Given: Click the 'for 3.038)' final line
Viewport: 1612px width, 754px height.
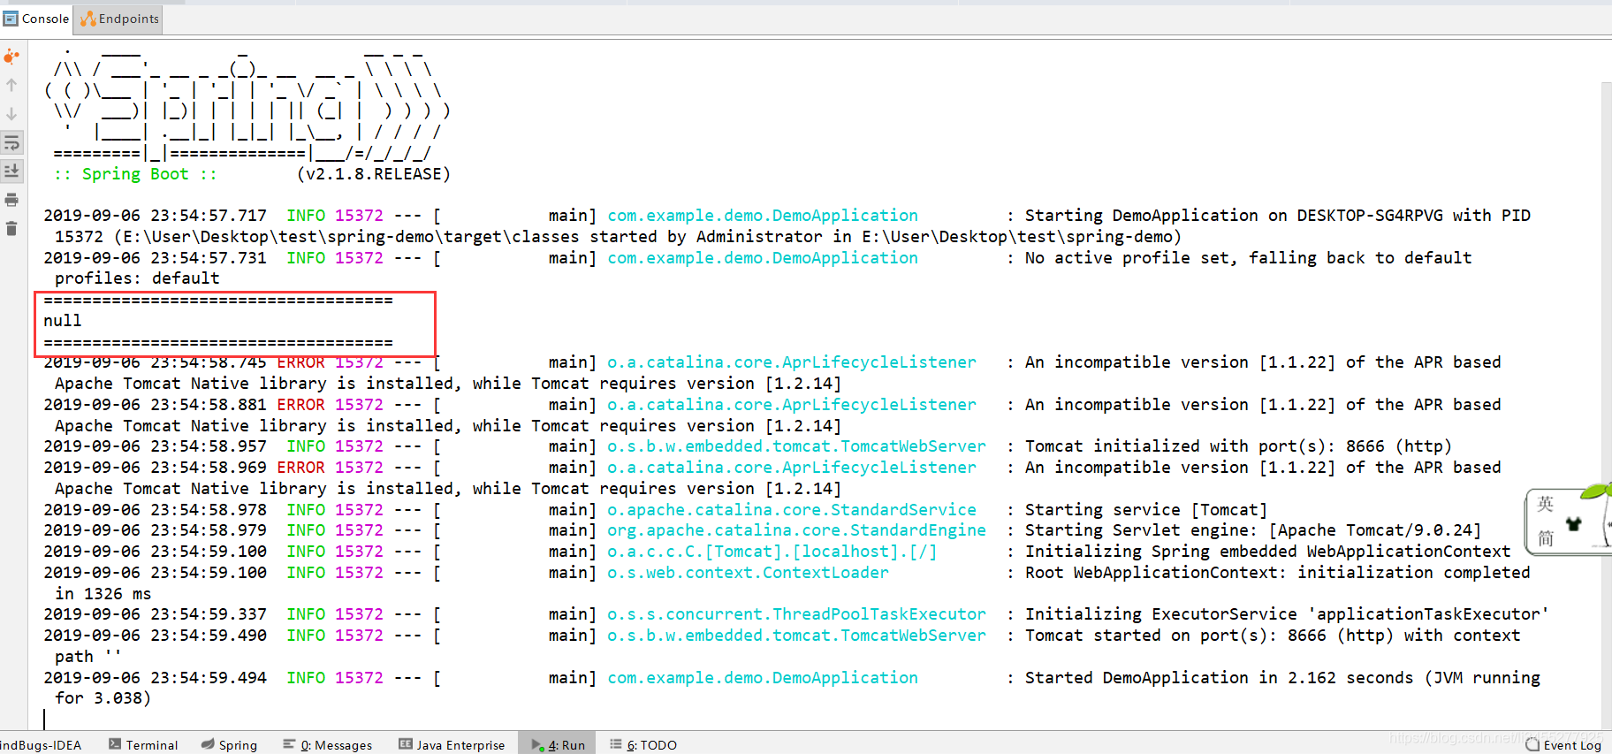Looking at the screenshot, I should (103, 698).
